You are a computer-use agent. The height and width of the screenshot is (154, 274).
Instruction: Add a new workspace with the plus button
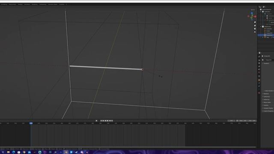[x=66, y=4]
